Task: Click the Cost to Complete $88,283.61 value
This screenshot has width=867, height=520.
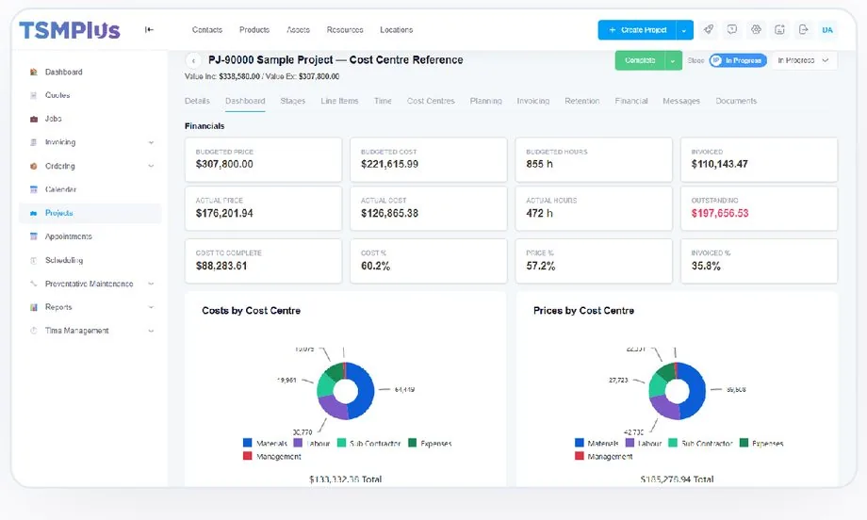Action: (221, 266)
